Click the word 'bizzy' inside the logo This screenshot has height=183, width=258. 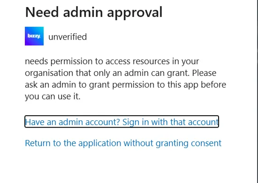(x=34, y=36)
